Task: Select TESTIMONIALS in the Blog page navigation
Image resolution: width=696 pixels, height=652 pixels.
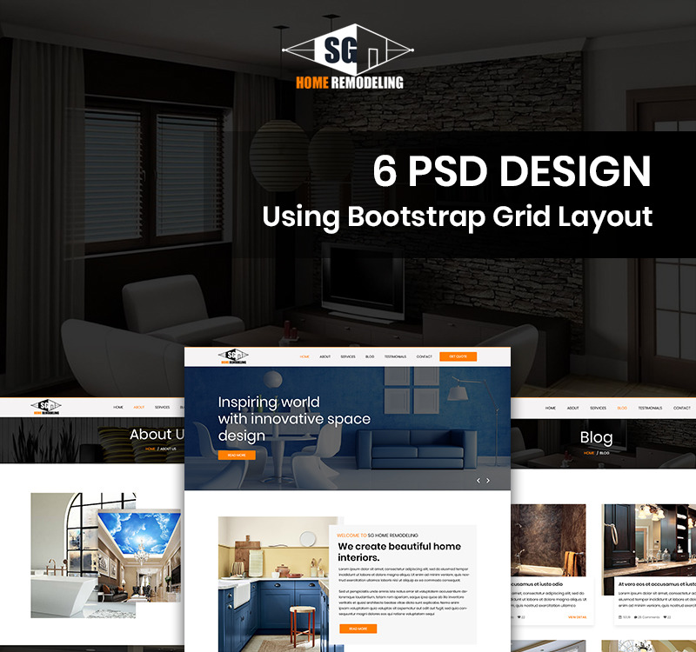Action: [x=650, y=408]
